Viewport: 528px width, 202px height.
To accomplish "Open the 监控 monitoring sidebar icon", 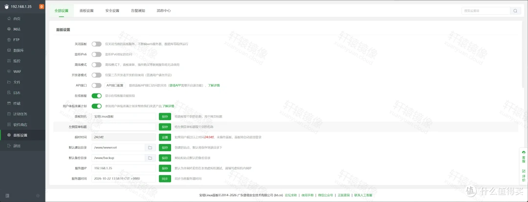I will [x=9, y=61].
